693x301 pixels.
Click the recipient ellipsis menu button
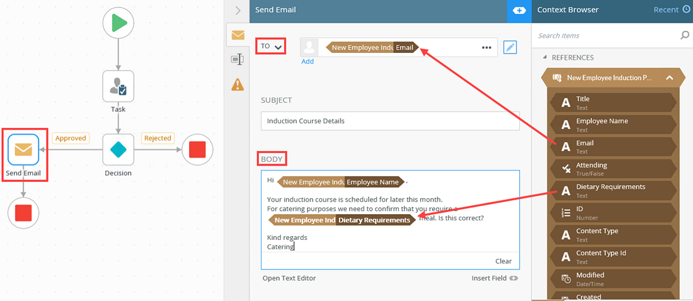click(x=486, y=47)
